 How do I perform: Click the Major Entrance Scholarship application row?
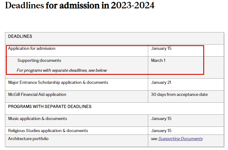(58, 83)
